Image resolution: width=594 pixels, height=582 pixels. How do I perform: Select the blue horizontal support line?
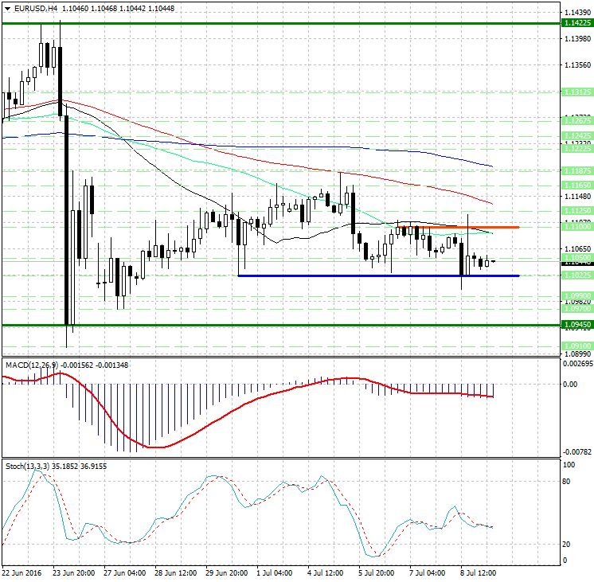point(378,275)
